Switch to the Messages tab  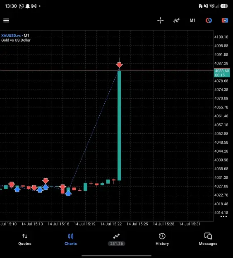pyautogui.click(x=208, y=239)
